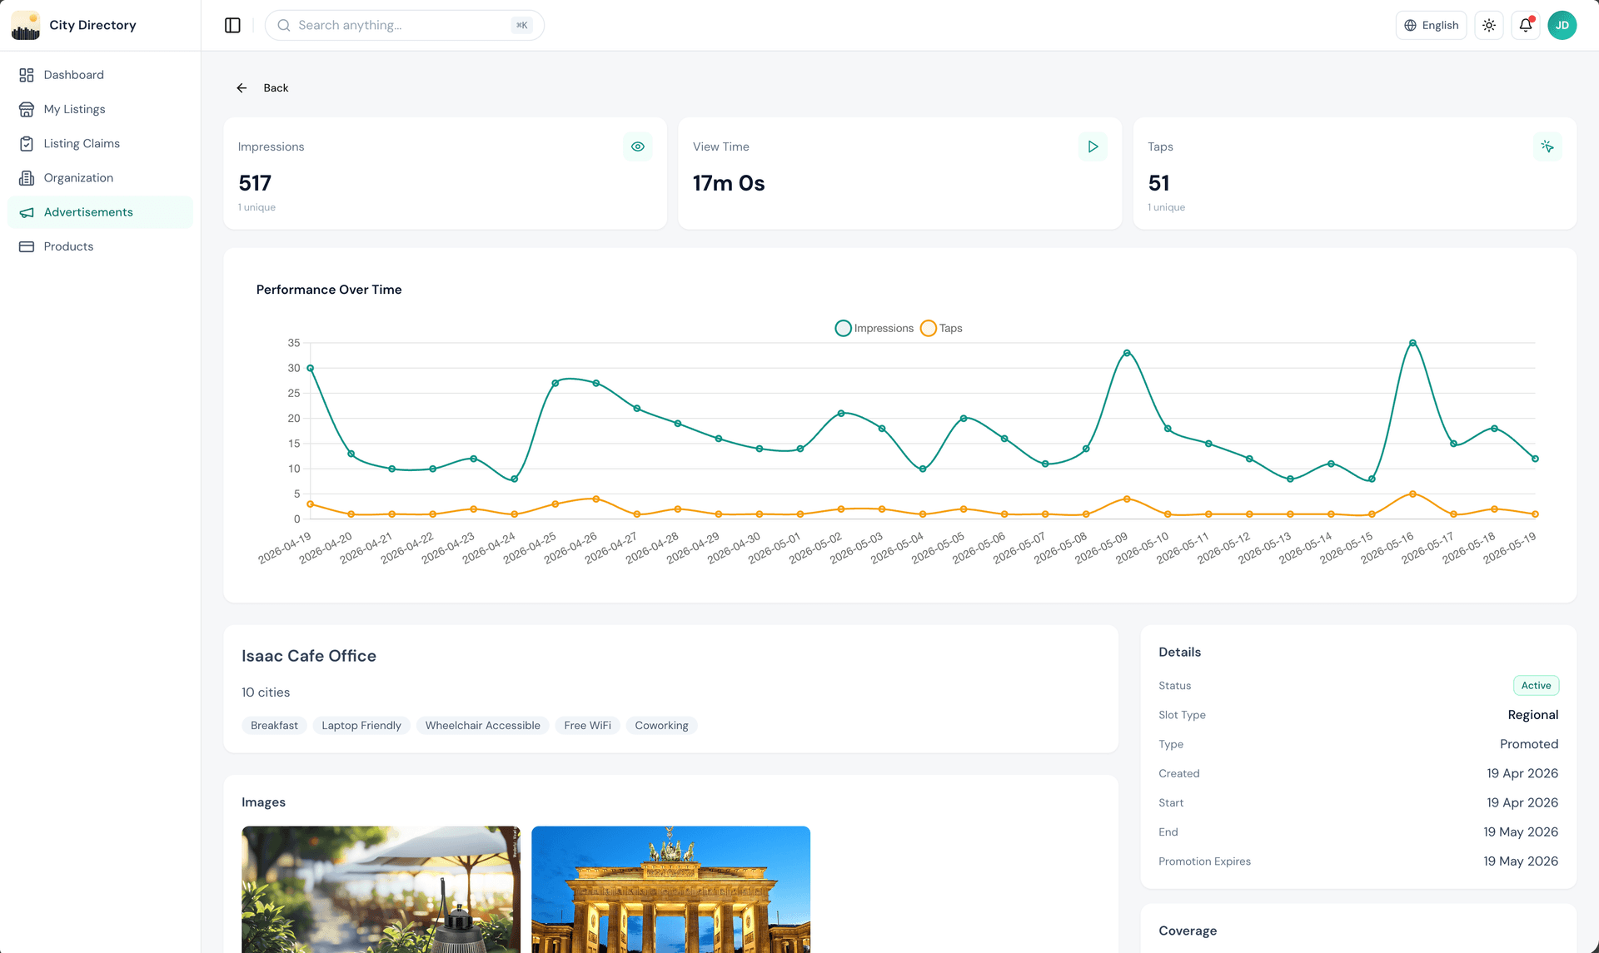Collapse the sidebar with the panel toggle
This screenshot has width=1599, height=953.
pos(232,25)
